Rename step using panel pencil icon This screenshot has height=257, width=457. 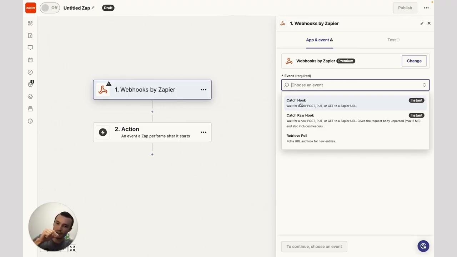pos(422,23)
